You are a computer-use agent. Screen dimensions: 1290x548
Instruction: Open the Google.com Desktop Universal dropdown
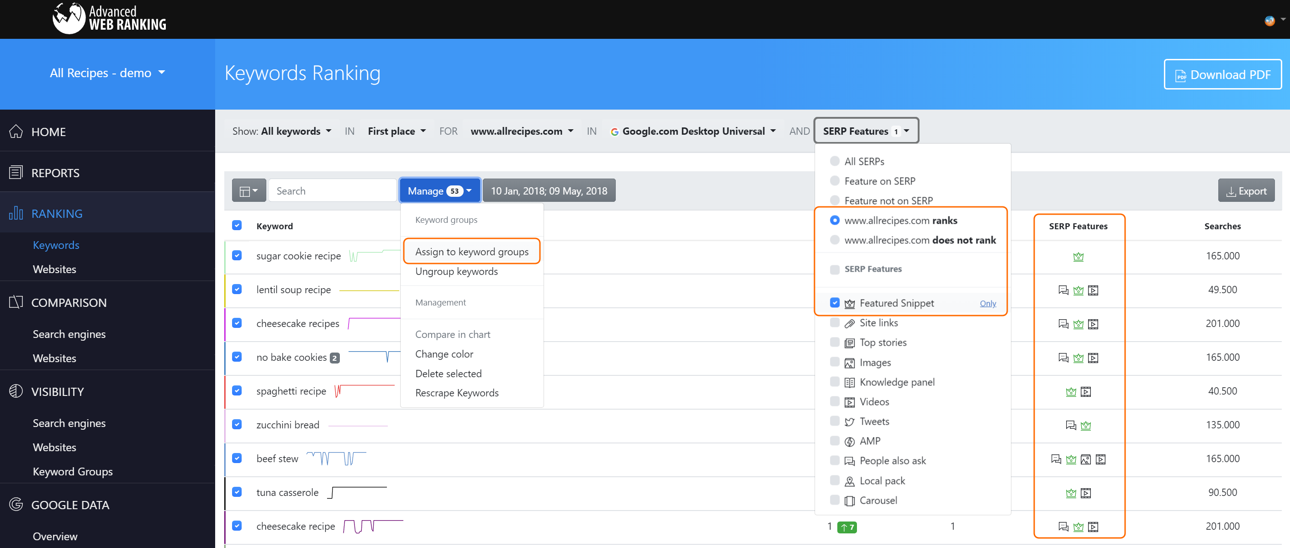tap(693, 131)
